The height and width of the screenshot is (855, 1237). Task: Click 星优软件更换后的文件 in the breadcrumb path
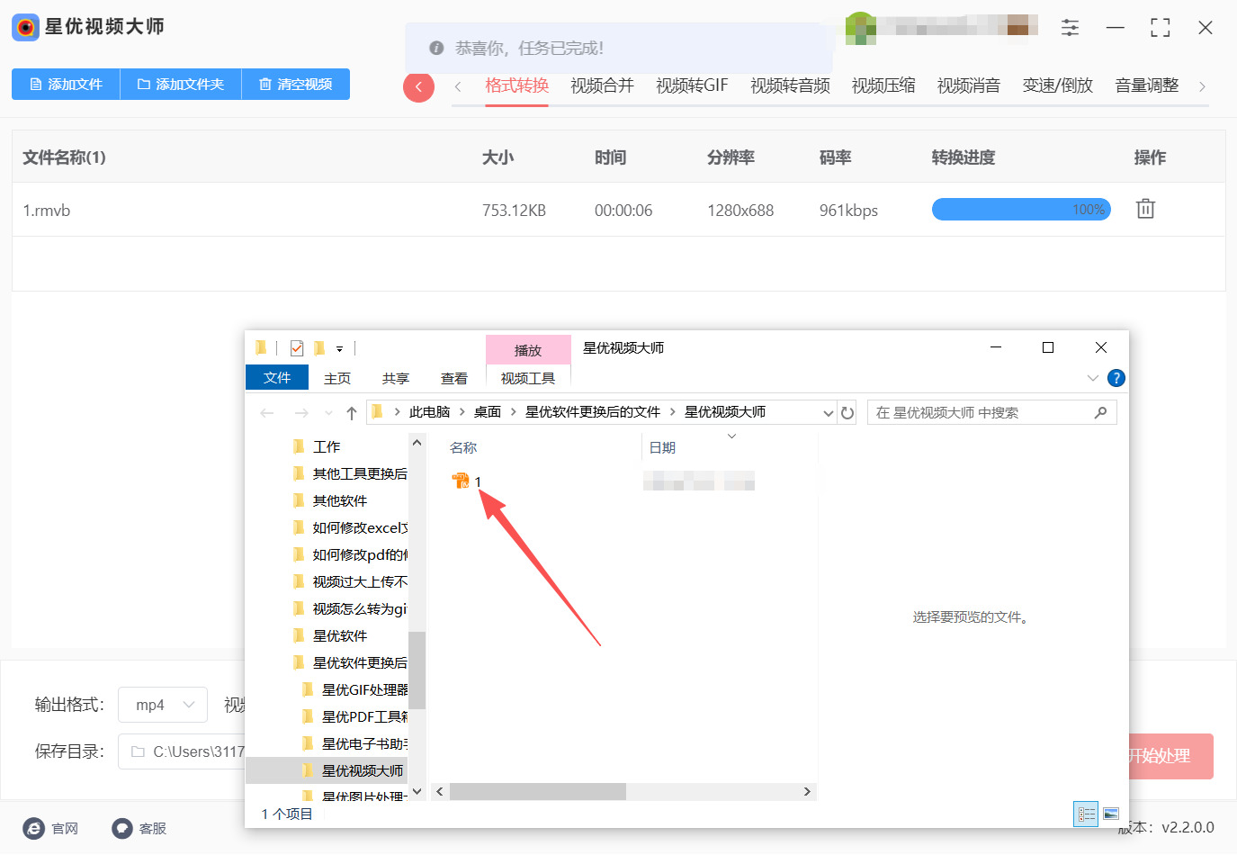(593, 411)
